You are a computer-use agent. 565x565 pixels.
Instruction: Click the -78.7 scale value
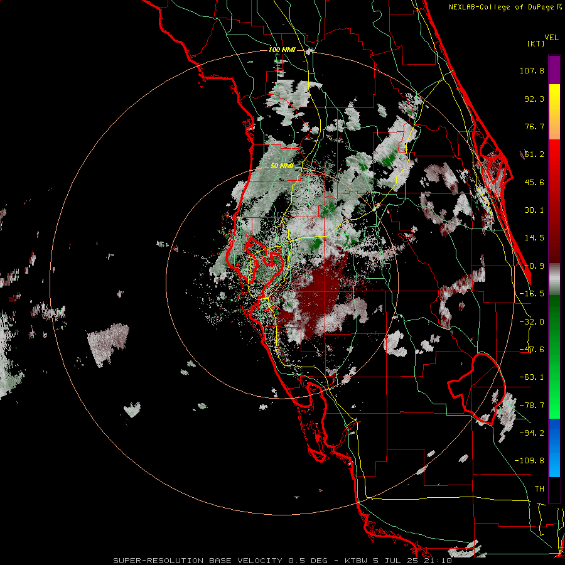pyautogui.click(x=532, y=406)
